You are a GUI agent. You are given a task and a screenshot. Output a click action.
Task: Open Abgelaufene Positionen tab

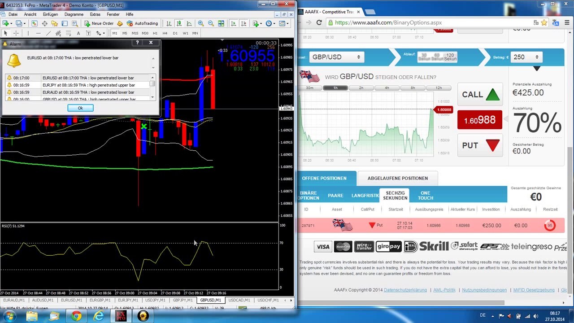[397, 178]
